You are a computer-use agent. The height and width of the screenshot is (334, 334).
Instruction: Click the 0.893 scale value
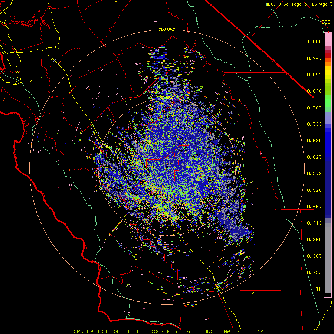[x=314, y=75]
